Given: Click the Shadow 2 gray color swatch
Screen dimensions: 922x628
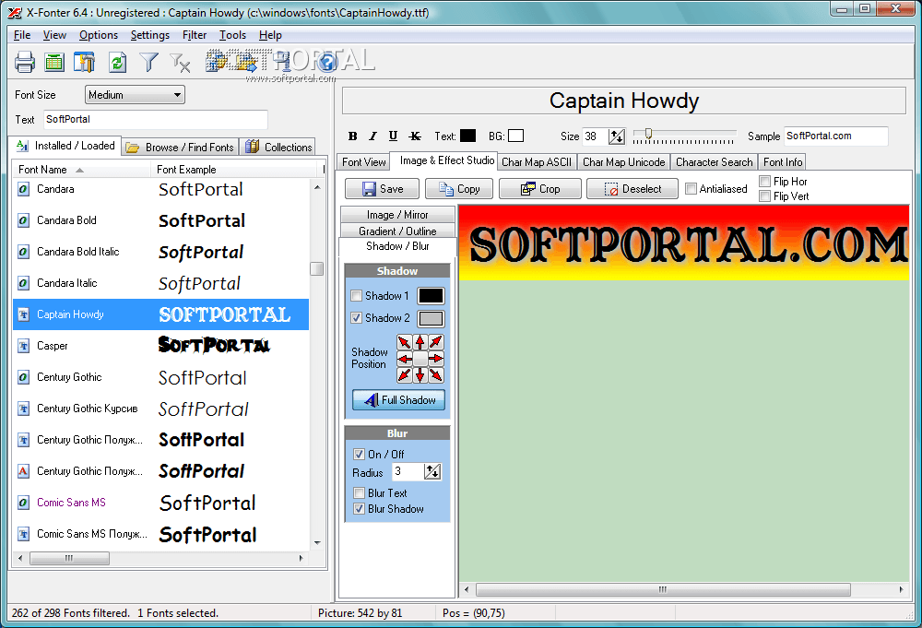Looking at the screenshot, I should tap(431, 319).
